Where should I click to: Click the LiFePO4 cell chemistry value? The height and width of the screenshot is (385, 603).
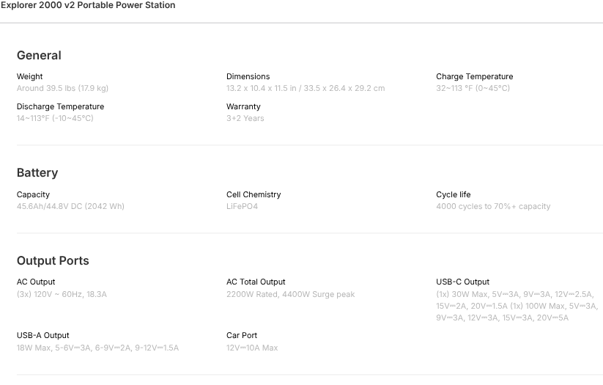[x=242, y=206]
